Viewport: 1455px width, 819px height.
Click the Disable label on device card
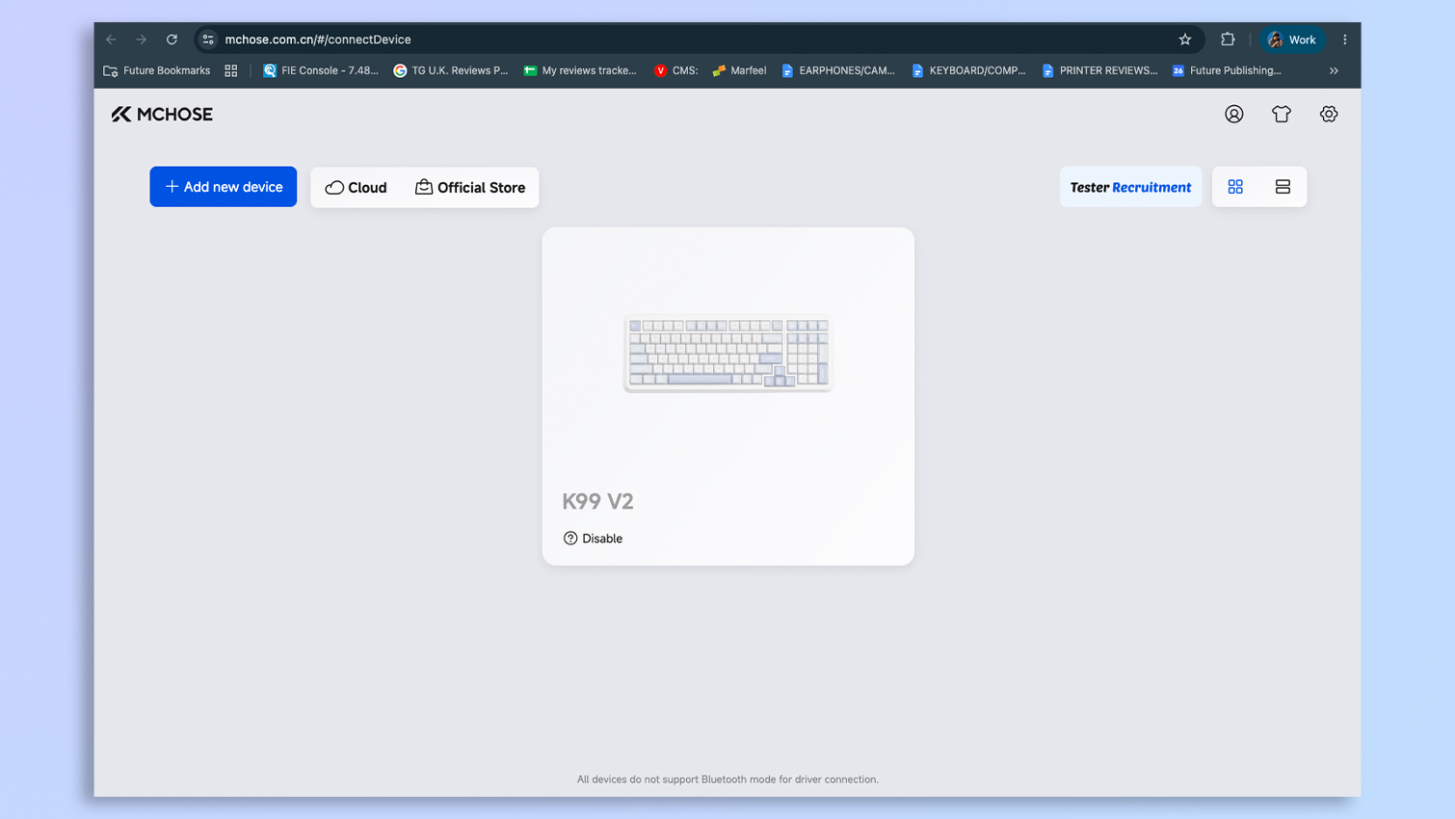[602, 539]
